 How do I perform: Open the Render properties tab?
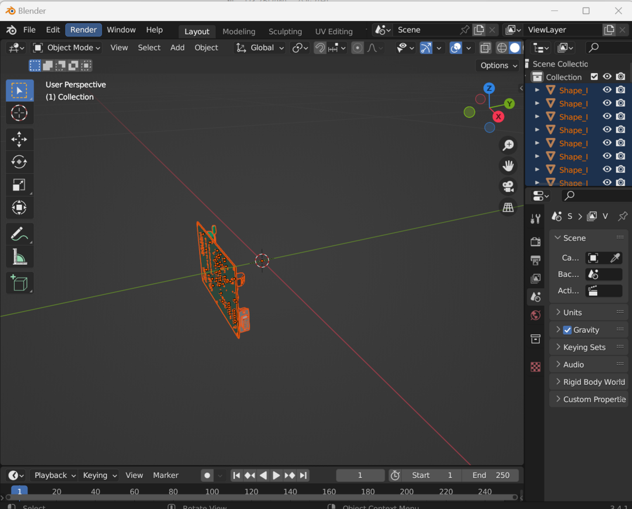point(536,242)
